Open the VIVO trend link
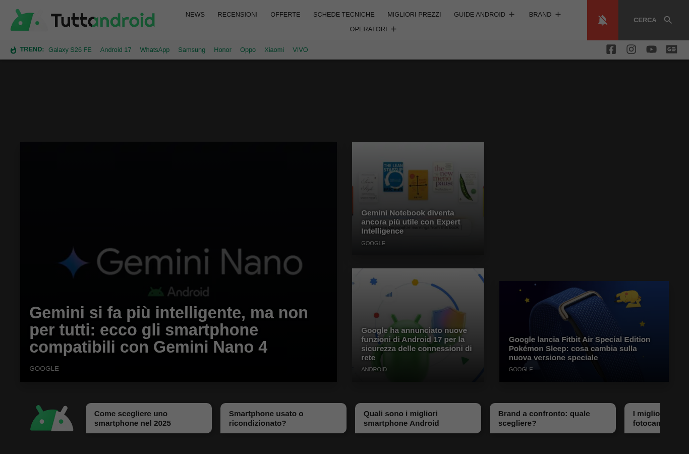Image resolution: width=689 pixels, height=454 pixels. [x=300, y=49]
